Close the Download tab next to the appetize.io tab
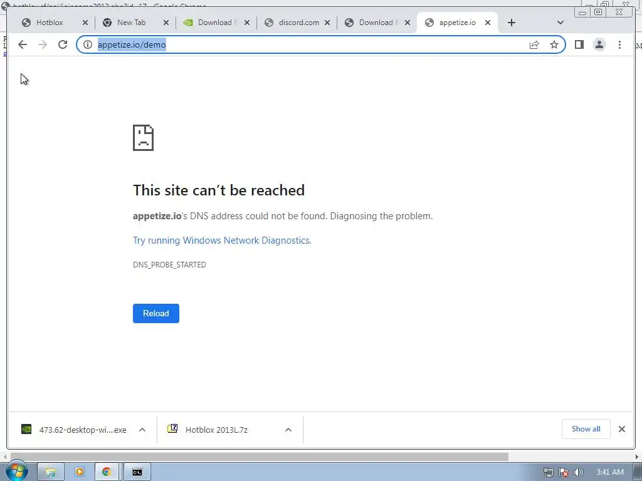 (408, 23)
